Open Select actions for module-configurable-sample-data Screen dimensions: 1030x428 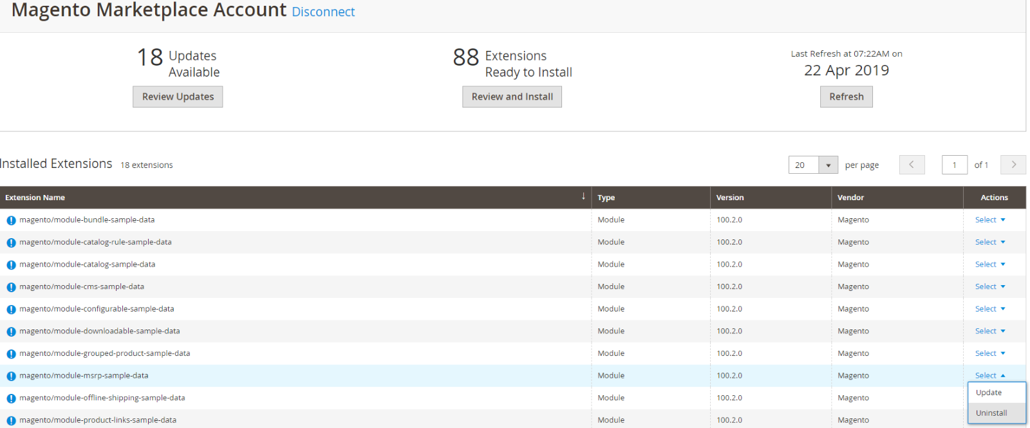(990, 309)
